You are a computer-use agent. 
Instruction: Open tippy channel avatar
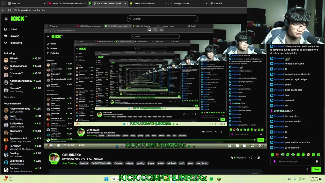(x=6, y=117)
